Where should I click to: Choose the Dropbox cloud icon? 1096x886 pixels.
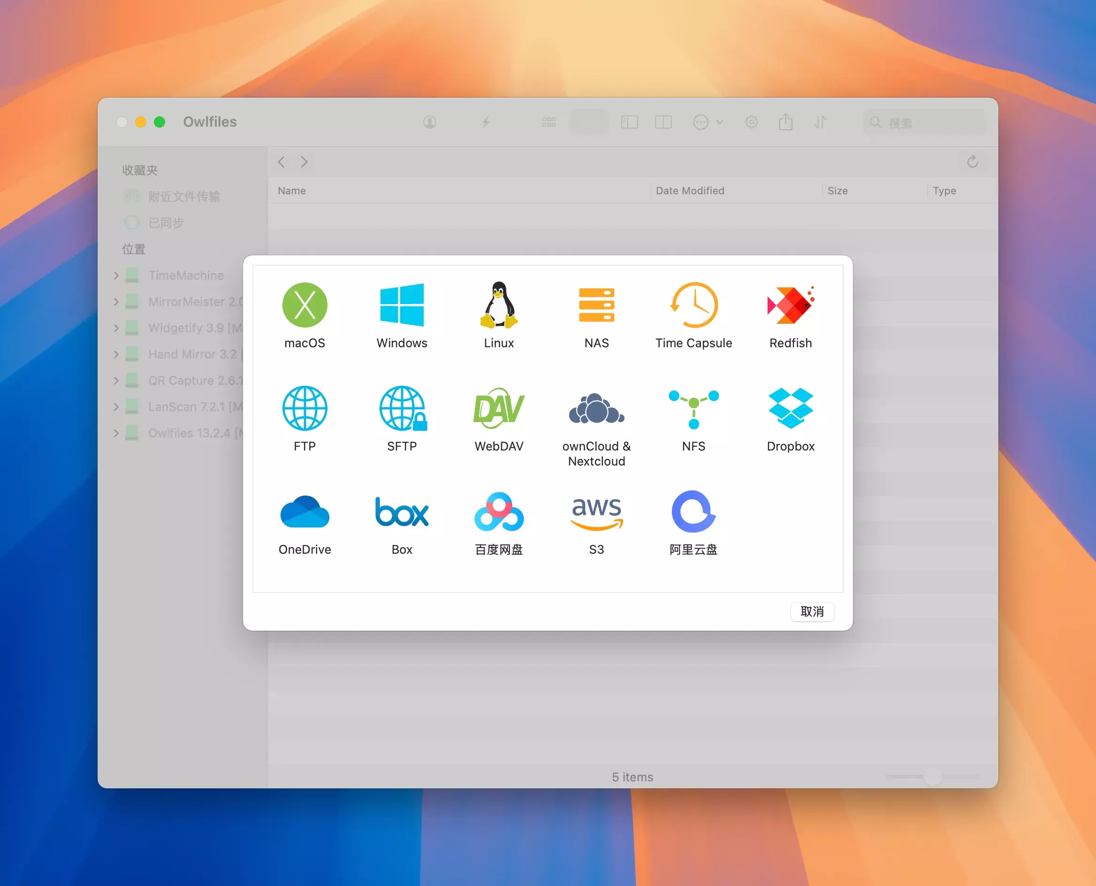791,408
